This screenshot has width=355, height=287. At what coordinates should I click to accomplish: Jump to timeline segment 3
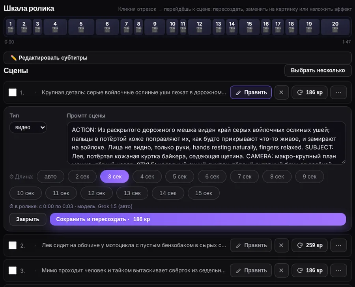(37, 27)
